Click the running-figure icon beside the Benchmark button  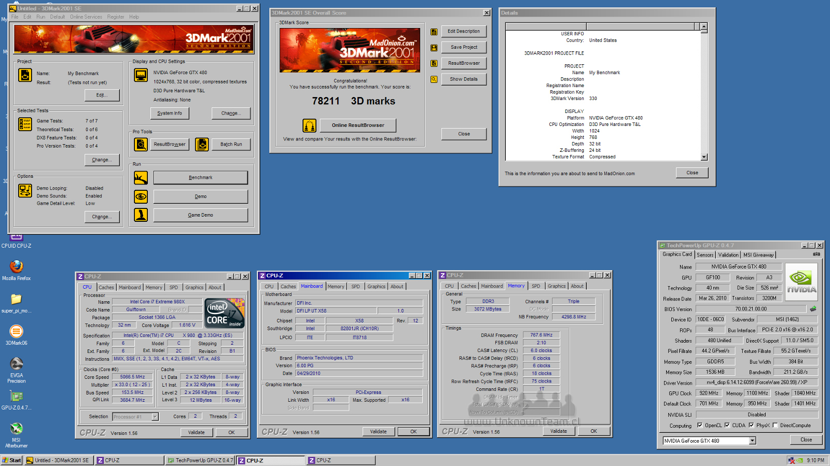coord(141,178)
